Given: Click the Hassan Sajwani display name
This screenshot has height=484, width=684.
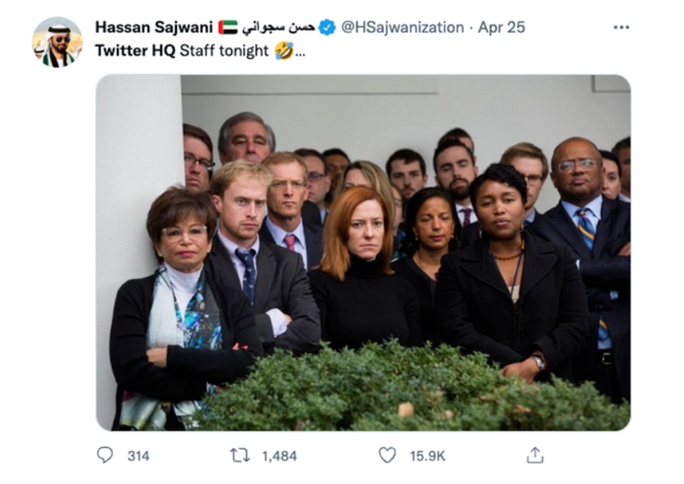Looking at the screenshot, I should (154, 28).
